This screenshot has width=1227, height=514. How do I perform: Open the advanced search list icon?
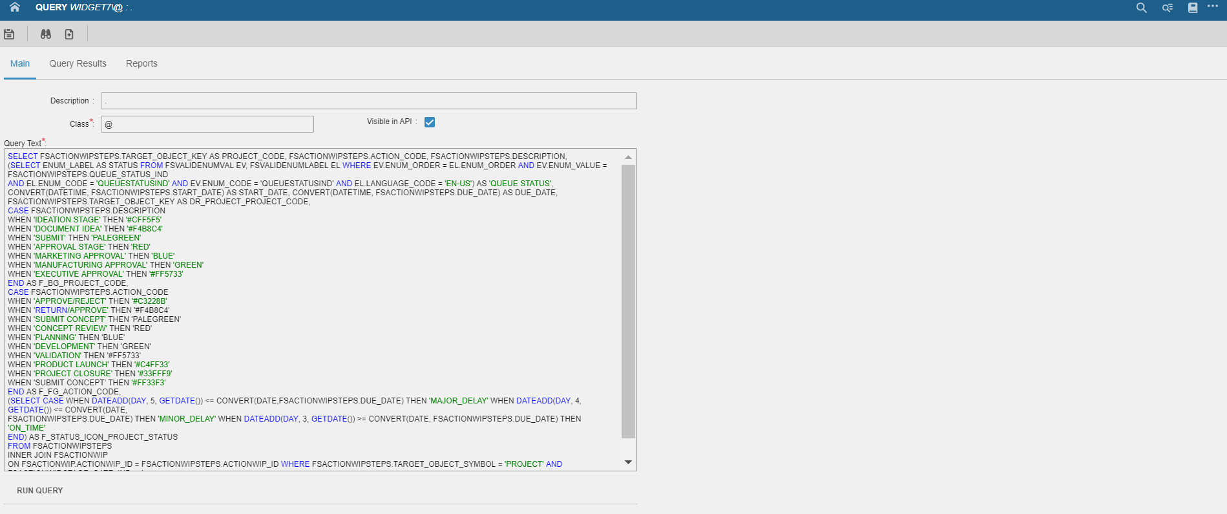coord(1168,8)
